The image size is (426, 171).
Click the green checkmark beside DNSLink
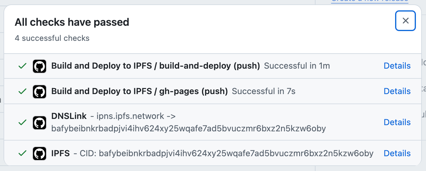22,122
